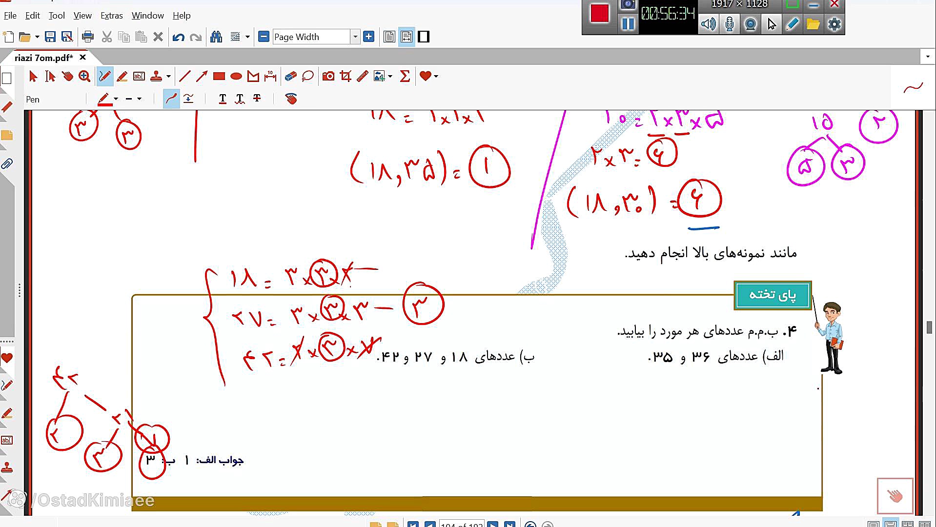
Task: Toggle smooth curve pen mode
Action: pyautogui.click(x=171, y=99)
